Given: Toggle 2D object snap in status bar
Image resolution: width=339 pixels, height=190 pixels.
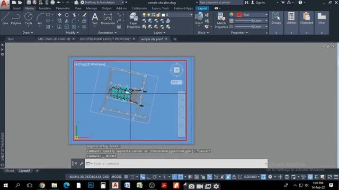Looking at the screenshot, I should coord(180,177).
